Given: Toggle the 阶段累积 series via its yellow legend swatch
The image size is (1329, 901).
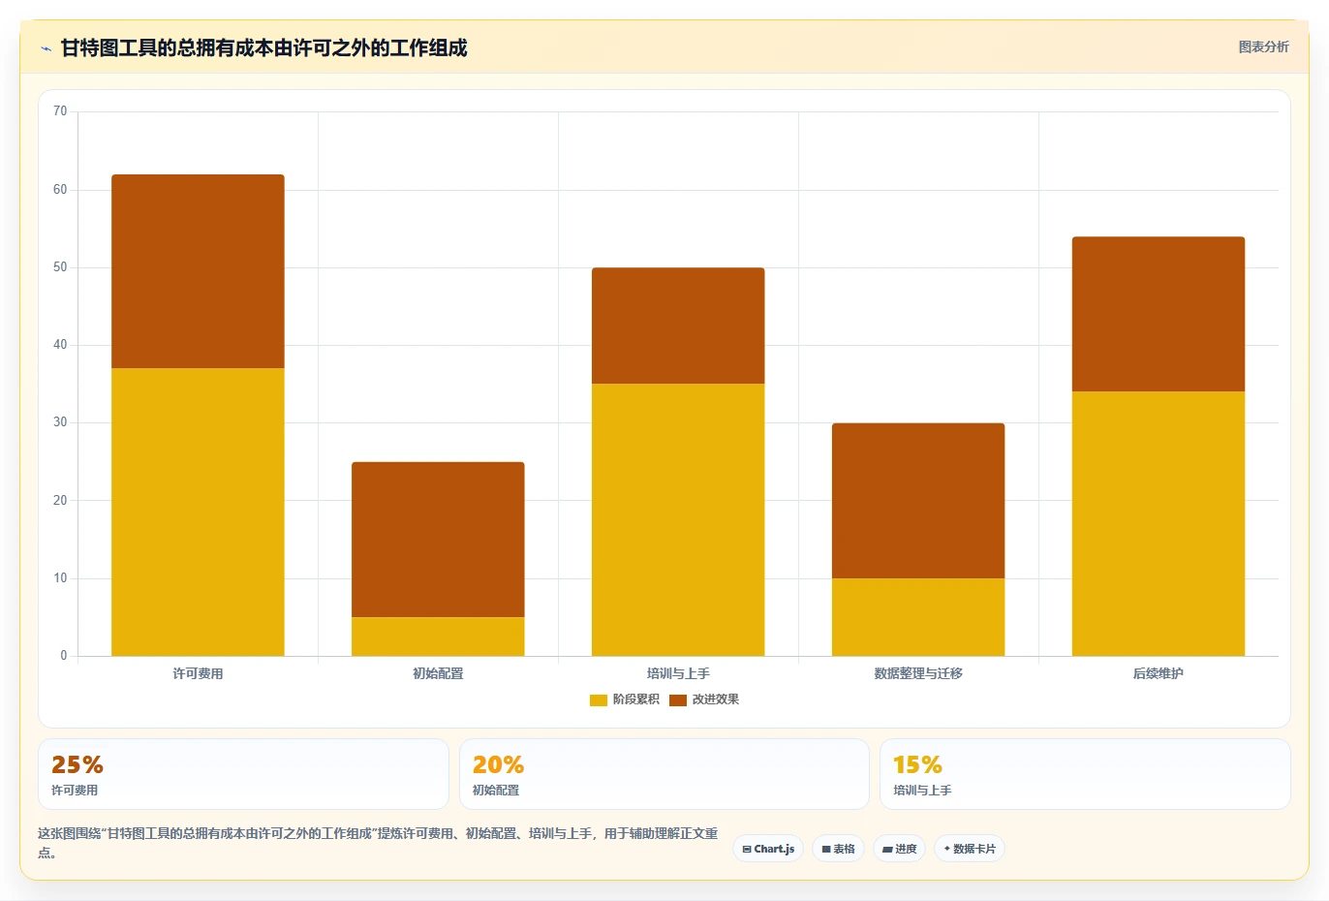Looking at the screenshot, I should tap(599, 699).
